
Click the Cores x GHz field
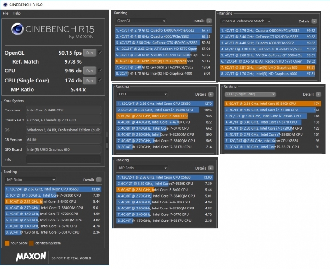tap(64, 120)
